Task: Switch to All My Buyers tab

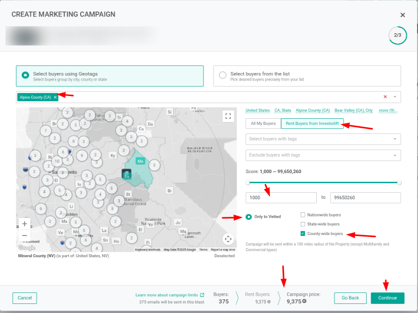Action: [x=263, y=123]
